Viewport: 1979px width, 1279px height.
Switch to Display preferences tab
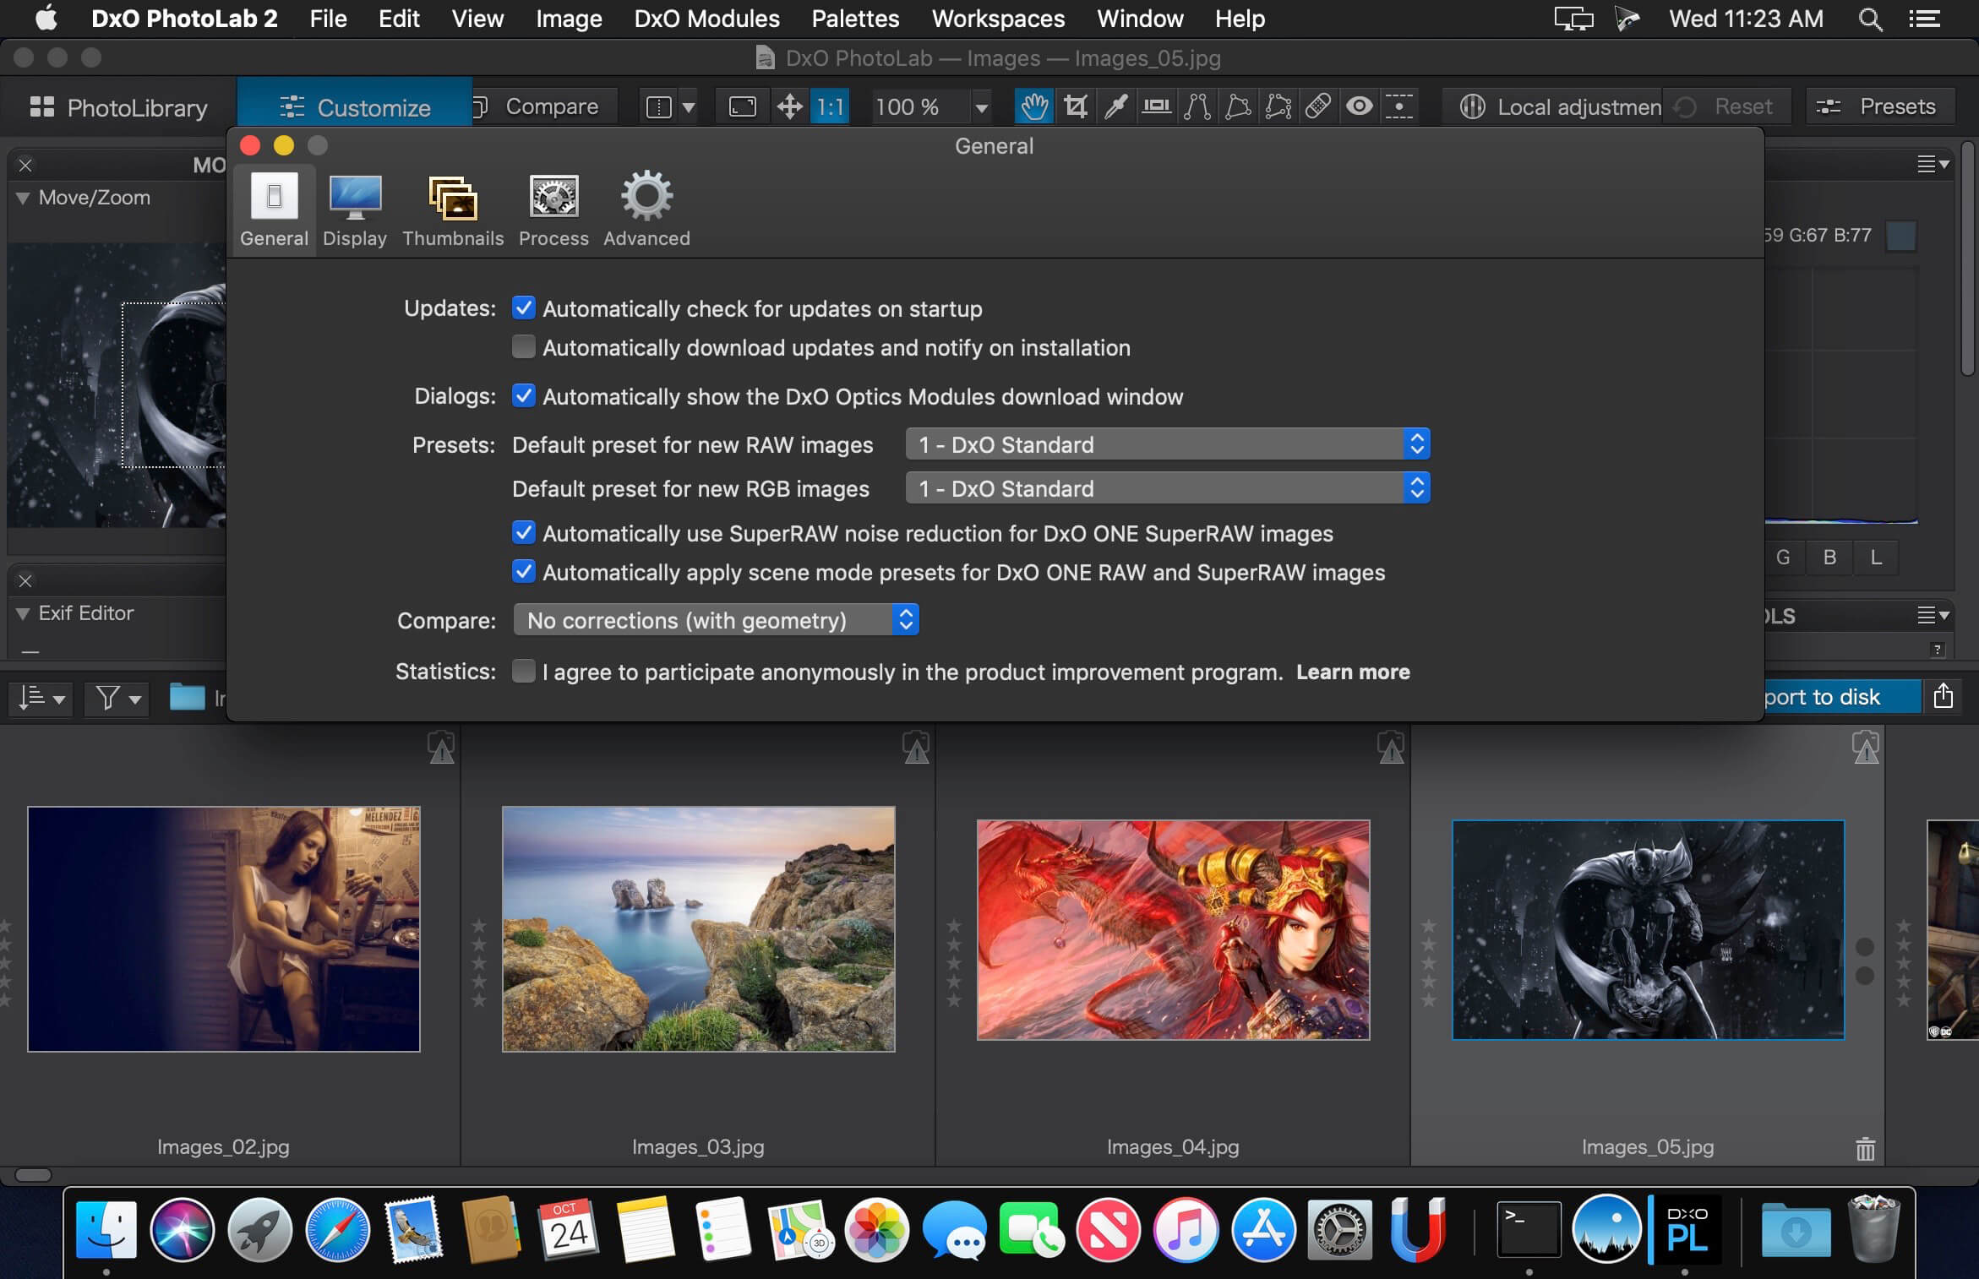(355, 211)
